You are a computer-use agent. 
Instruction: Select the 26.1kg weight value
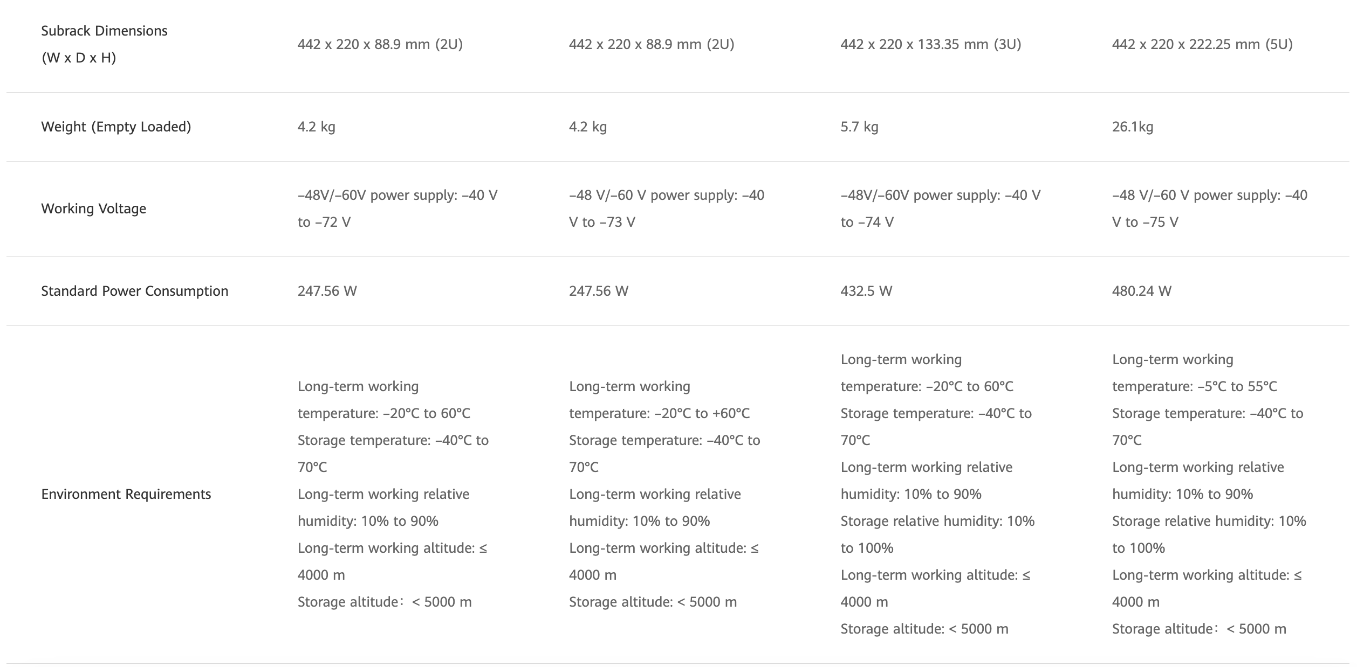click(x=1132, y=127)
